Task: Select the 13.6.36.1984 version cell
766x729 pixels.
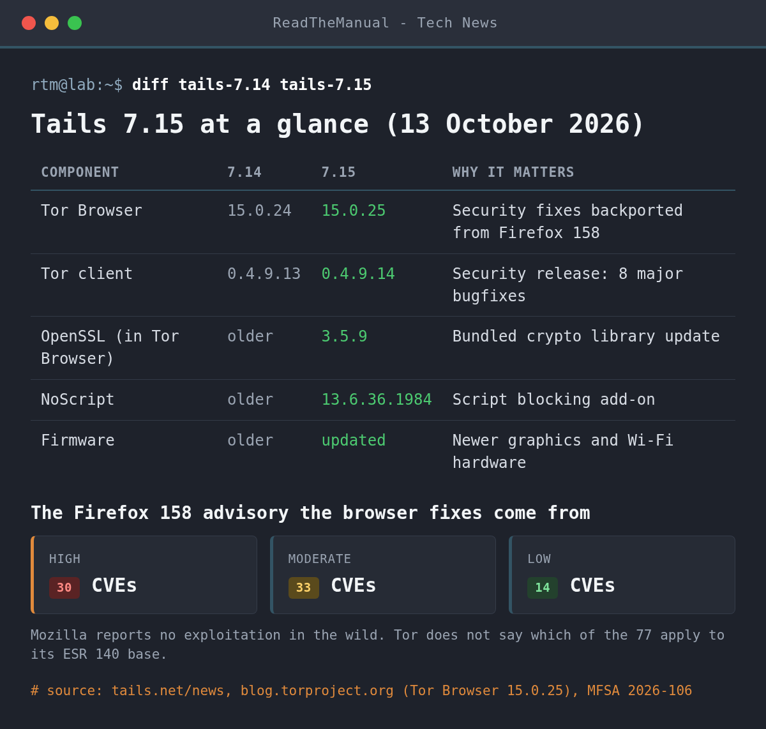Action: tap(377, 400)
